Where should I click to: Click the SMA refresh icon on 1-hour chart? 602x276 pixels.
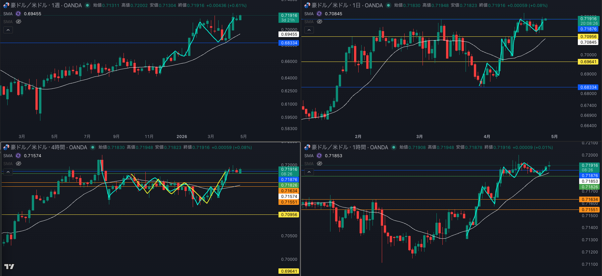[x=319, y=156]
